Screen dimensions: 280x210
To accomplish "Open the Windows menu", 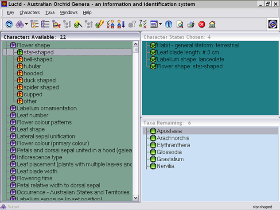I will click(x=69, y=12).
